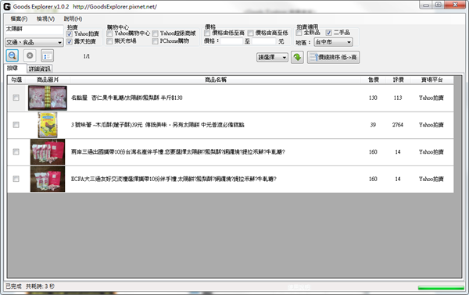The width and height of the screenshot is (469, 295).
Task: Click the product name starting with 3號味薯
Action: [x=157, y=125]
